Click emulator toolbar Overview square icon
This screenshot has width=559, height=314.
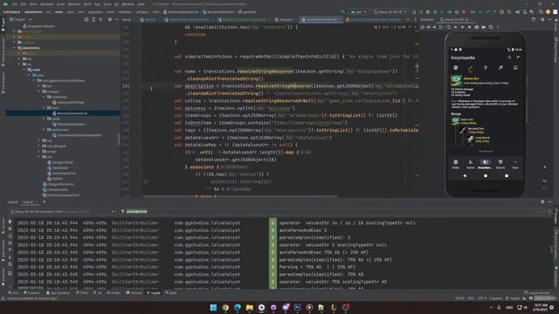469,27
